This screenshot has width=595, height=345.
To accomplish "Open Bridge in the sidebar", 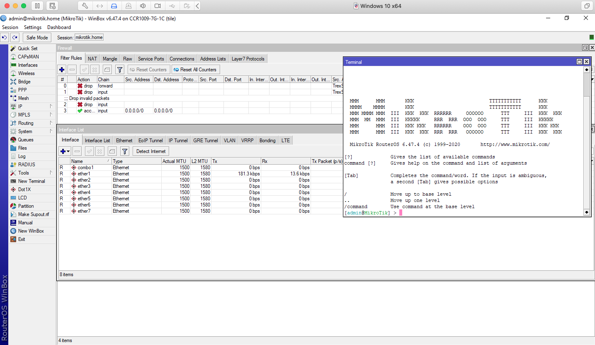I will click(x=24, y=82).
